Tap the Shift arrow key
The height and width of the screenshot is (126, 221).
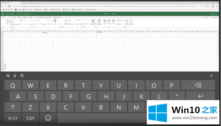pyautogui.click(x=13, y=107)
